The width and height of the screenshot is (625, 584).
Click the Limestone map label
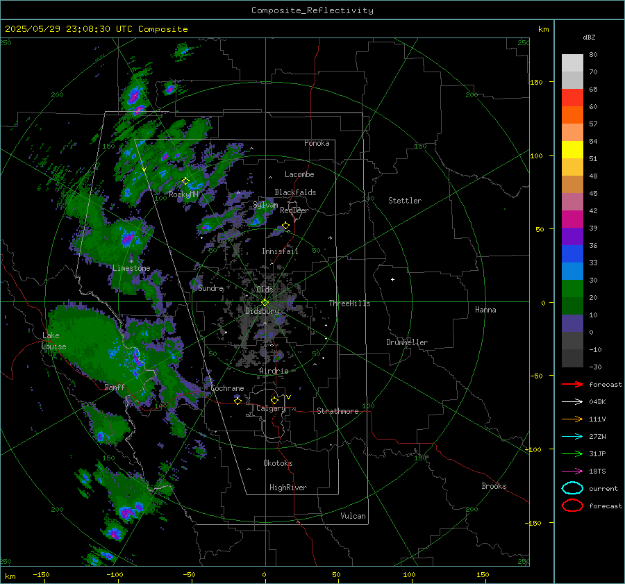point(131,268)
